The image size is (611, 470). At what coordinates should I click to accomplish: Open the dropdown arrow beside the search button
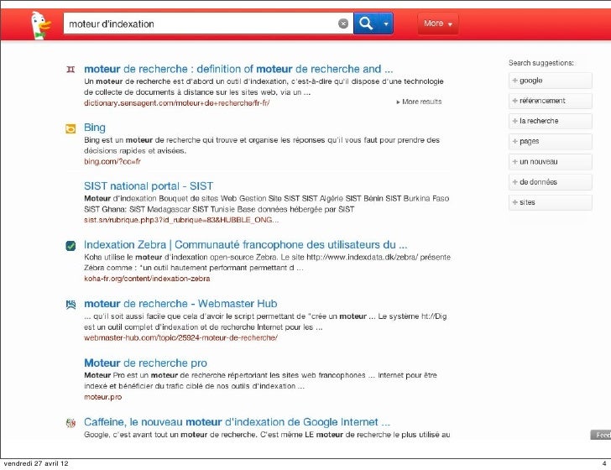point(386,23)
